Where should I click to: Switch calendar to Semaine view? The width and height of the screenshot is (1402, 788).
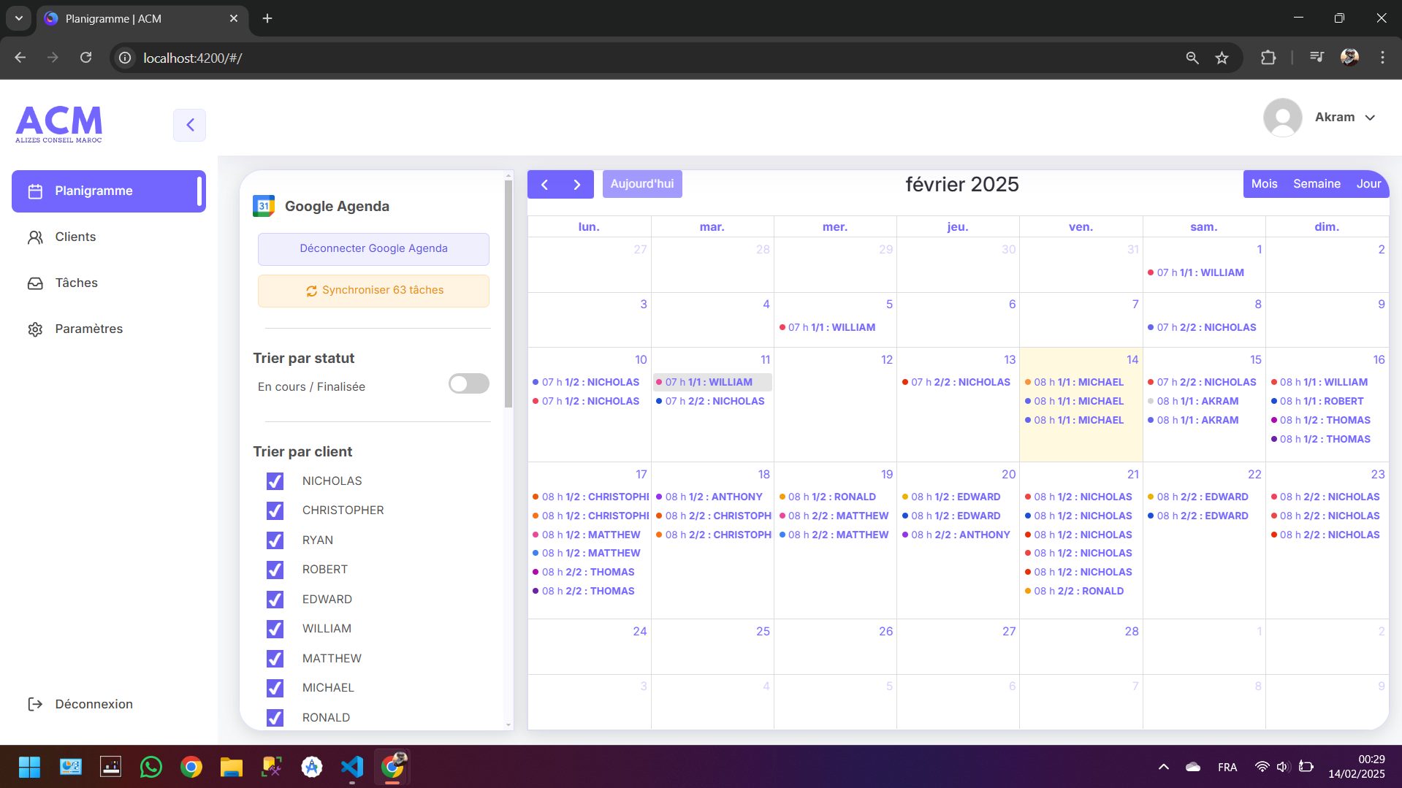pos(1316,184)
